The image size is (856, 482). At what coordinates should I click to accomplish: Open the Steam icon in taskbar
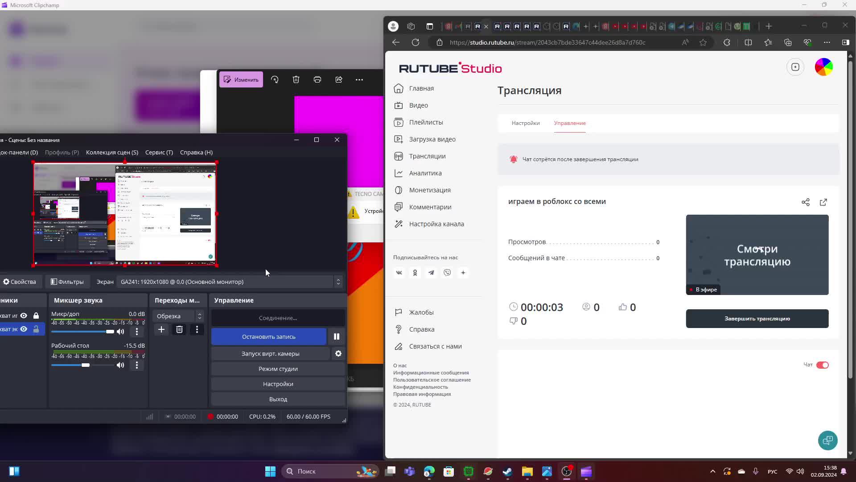[507, 471]
